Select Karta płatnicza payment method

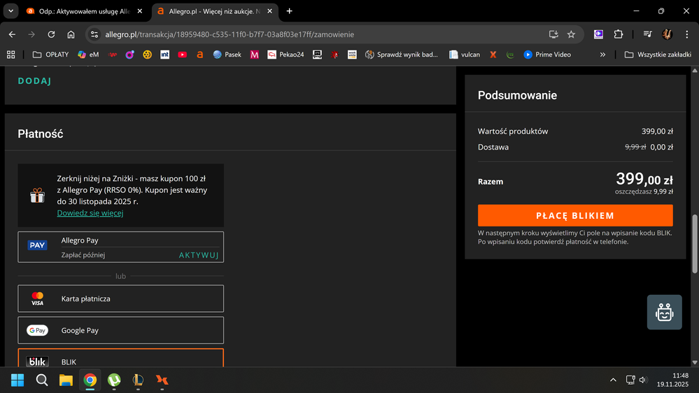(120, 299)
